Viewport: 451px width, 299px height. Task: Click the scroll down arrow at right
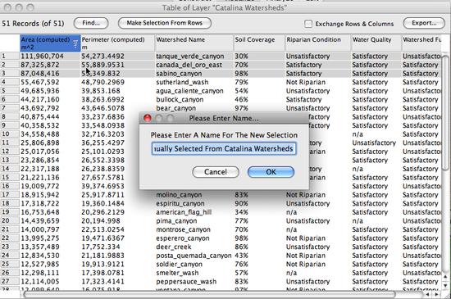[x=445, y=286]
